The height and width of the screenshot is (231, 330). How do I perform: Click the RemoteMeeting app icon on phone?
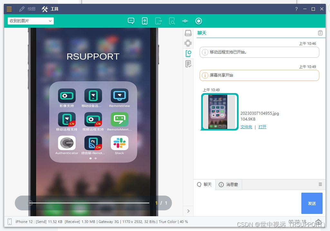coord(119,120)
